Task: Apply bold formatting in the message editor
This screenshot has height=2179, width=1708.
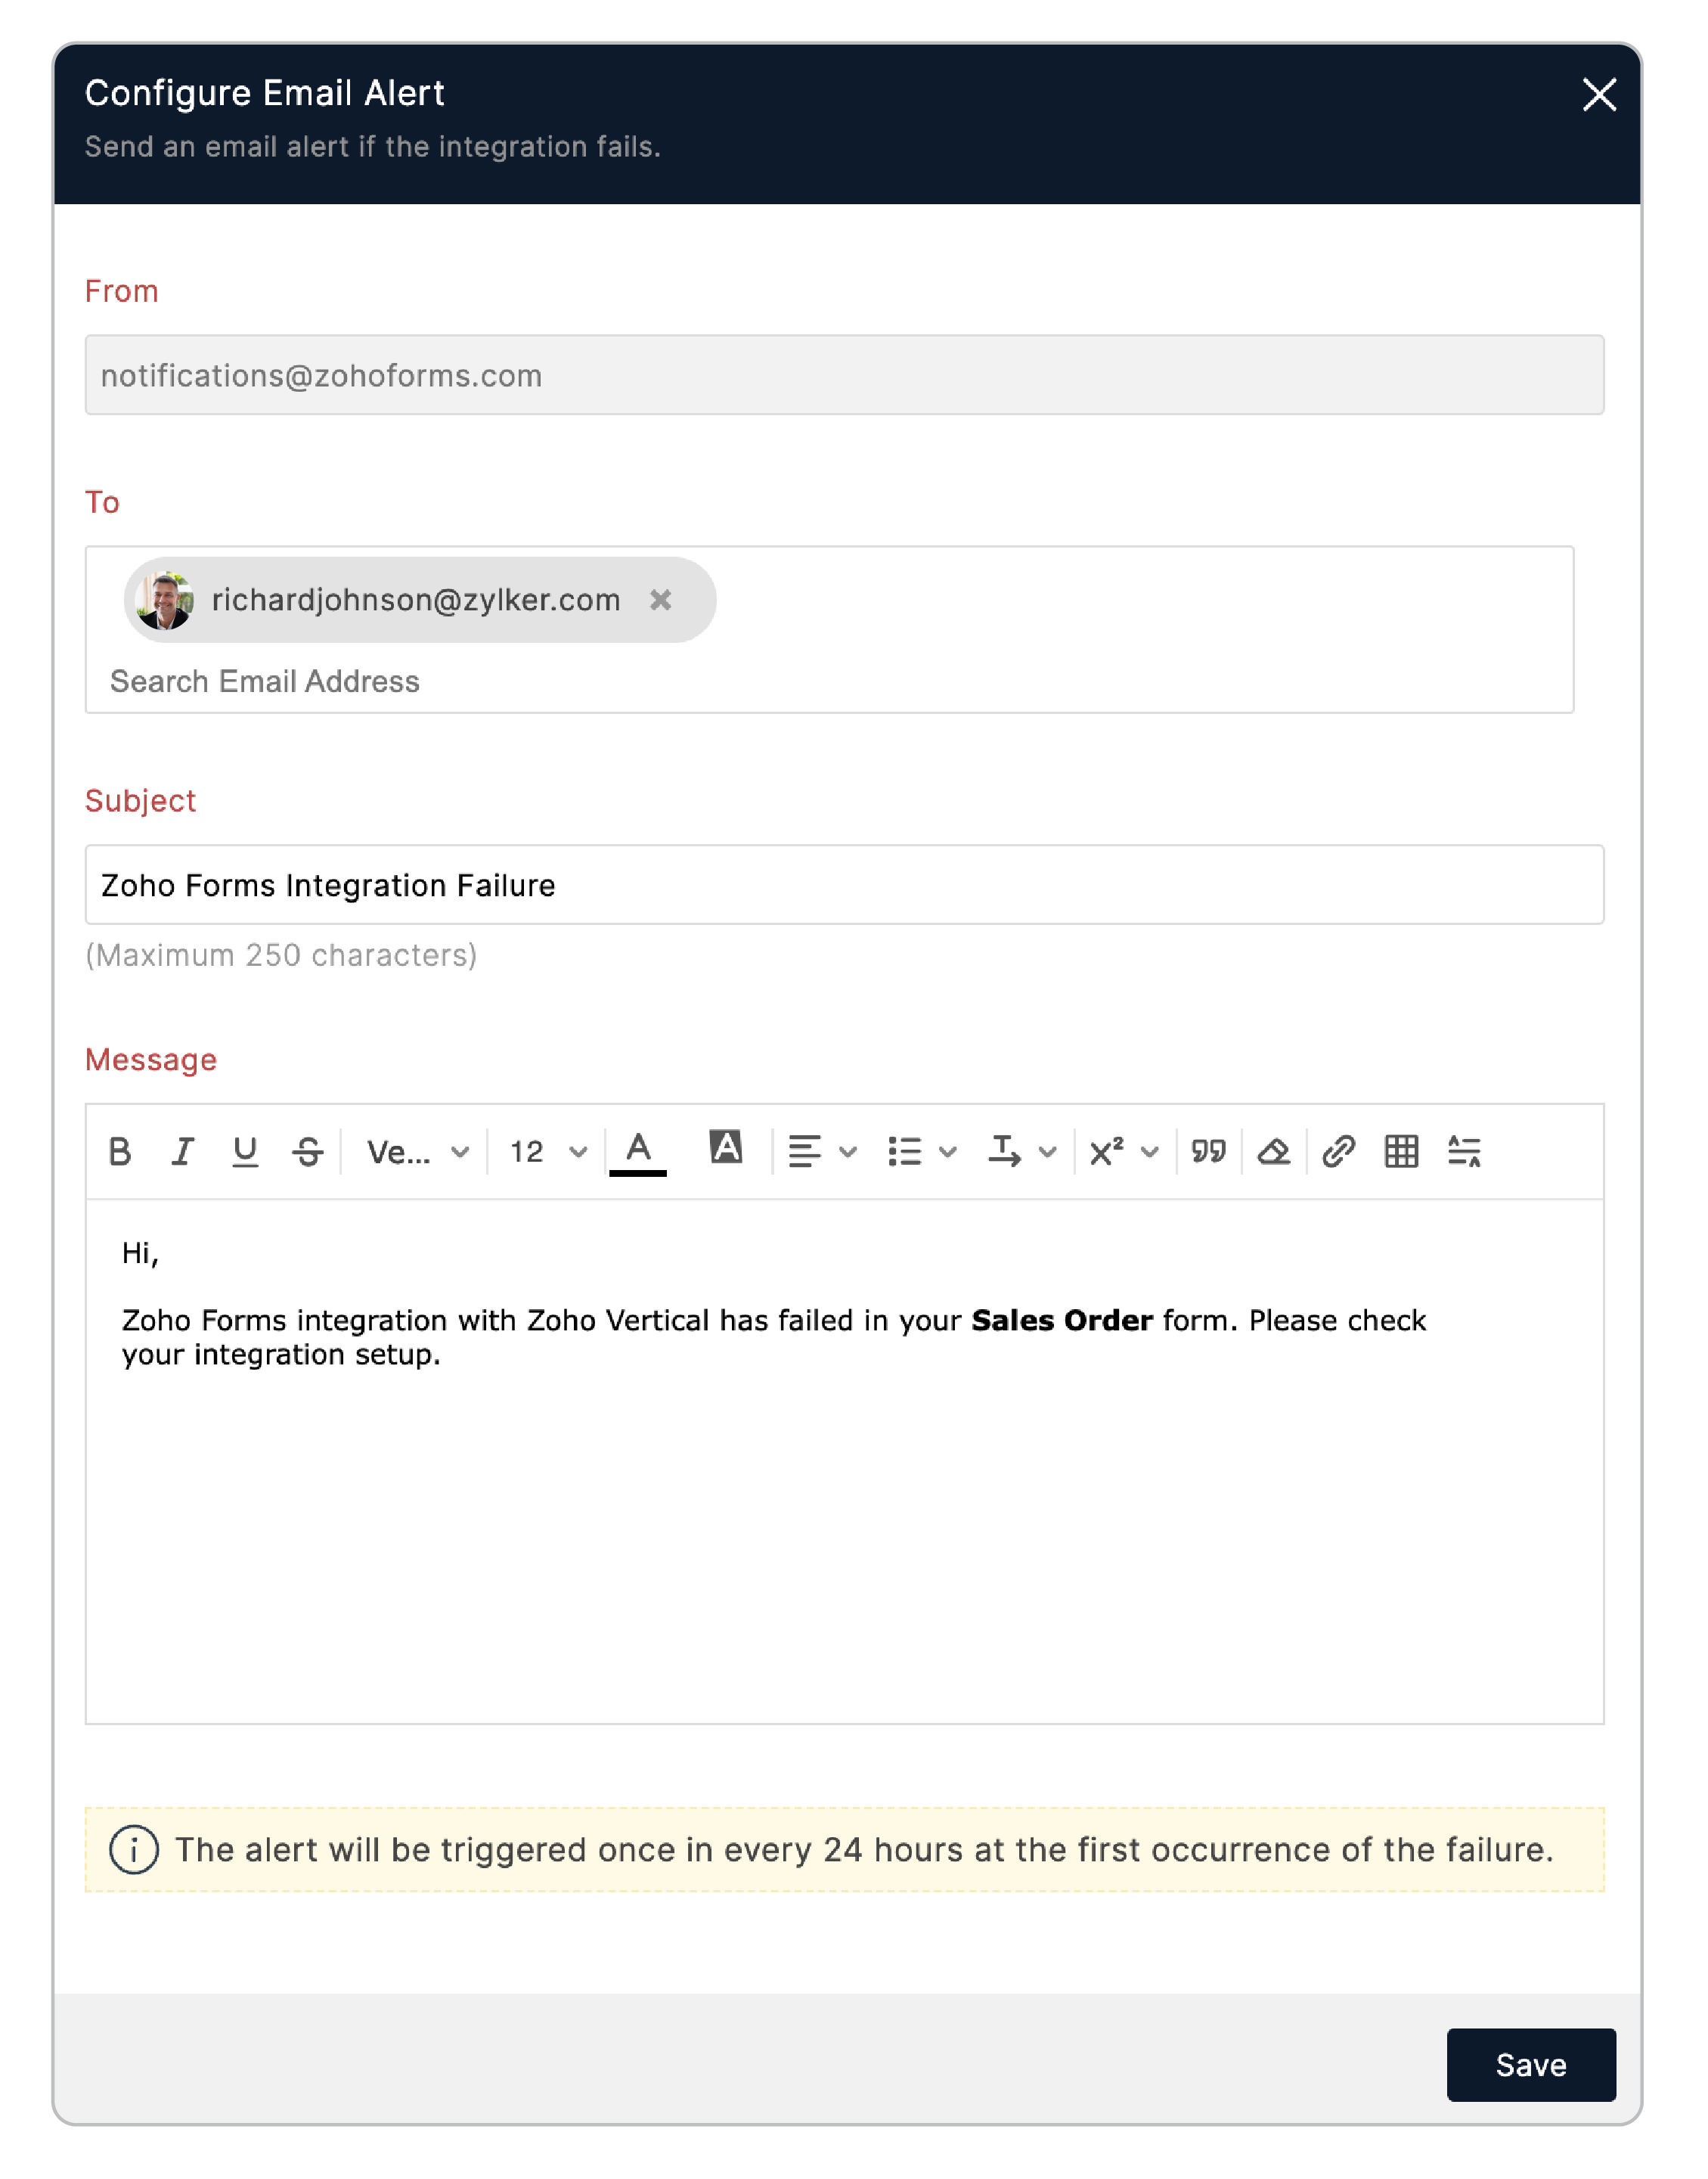Action: pos(120,1152)
